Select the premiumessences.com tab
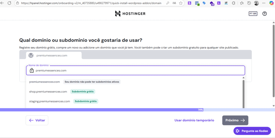 point(54,55)
